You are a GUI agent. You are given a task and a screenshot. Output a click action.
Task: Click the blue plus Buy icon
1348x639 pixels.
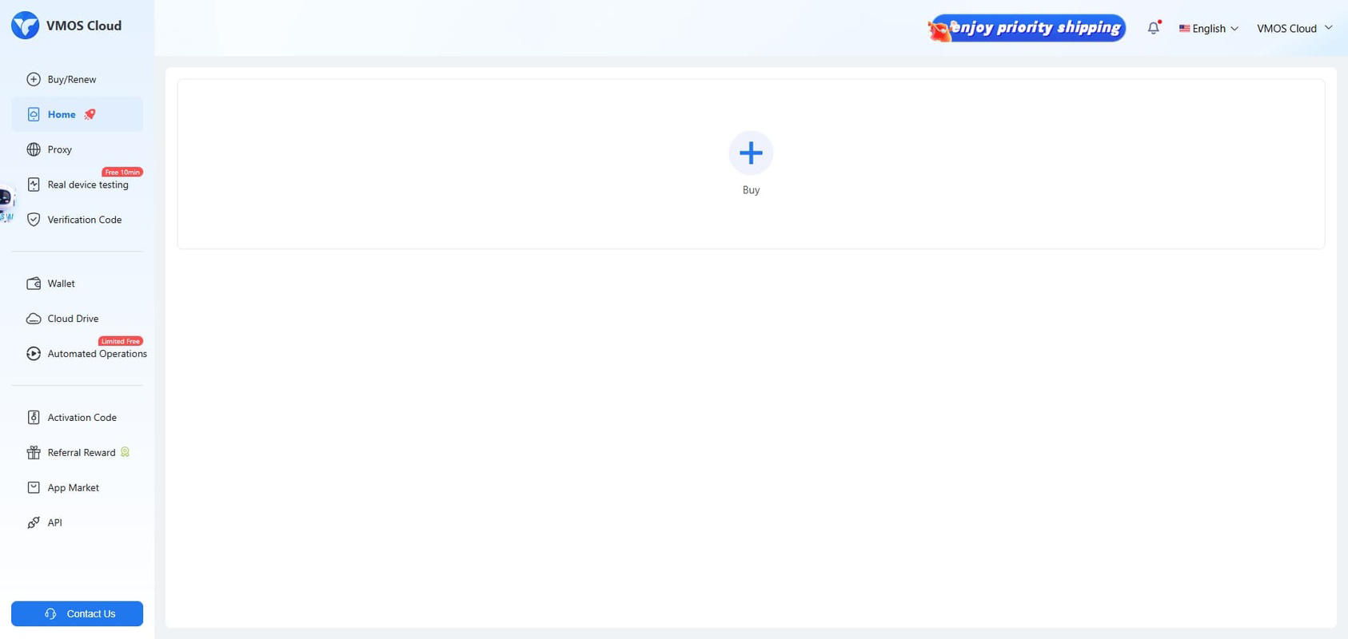[x=751, y=153]
